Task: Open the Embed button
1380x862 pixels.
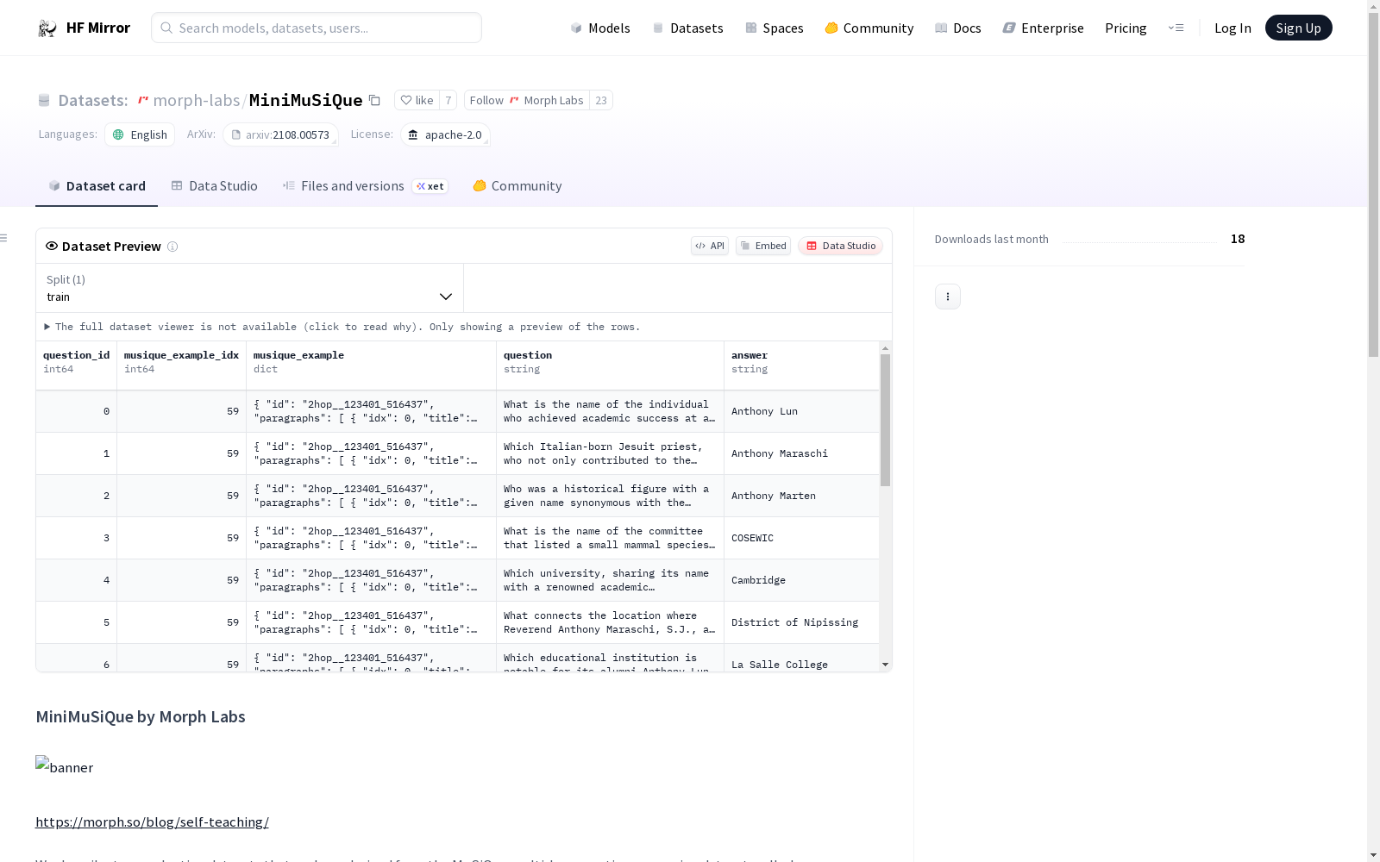Action: click(x=763, y=246)
